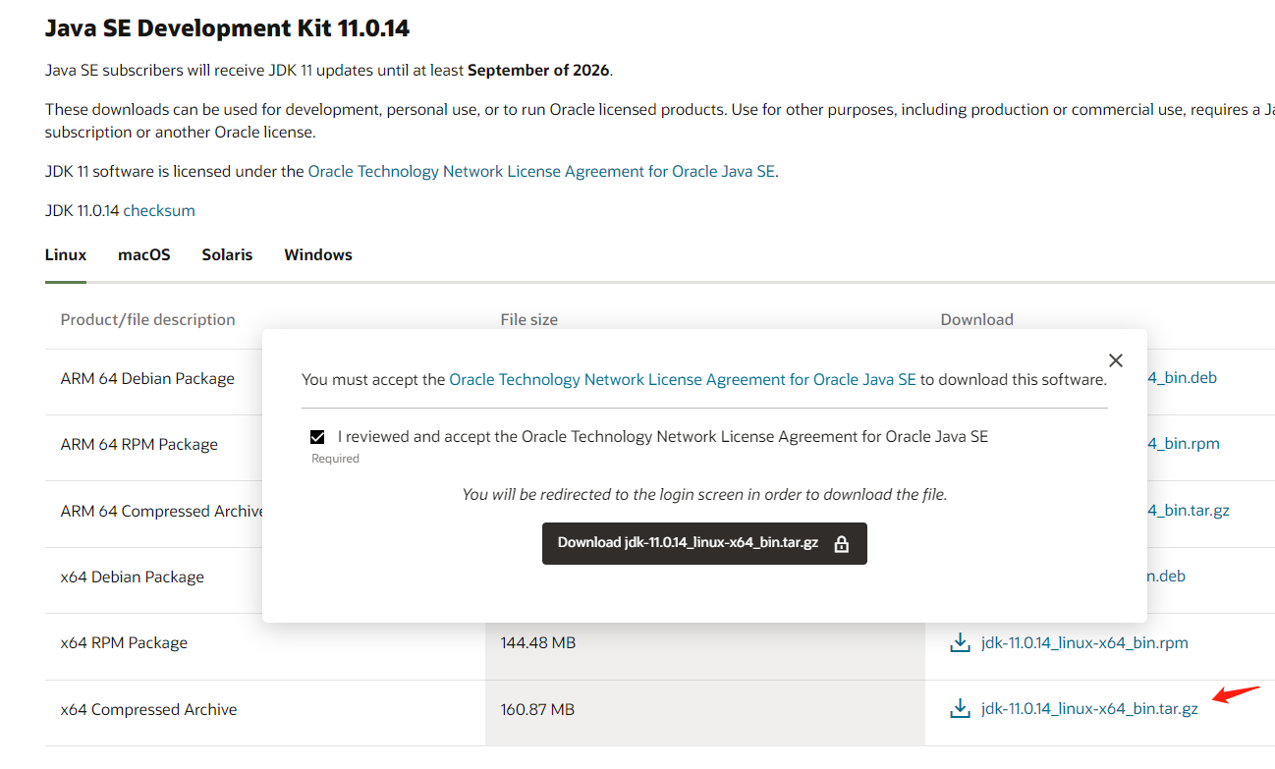Switch to the macOS tab
This screenshot has width=1275, height=769.
click(144, 254)
